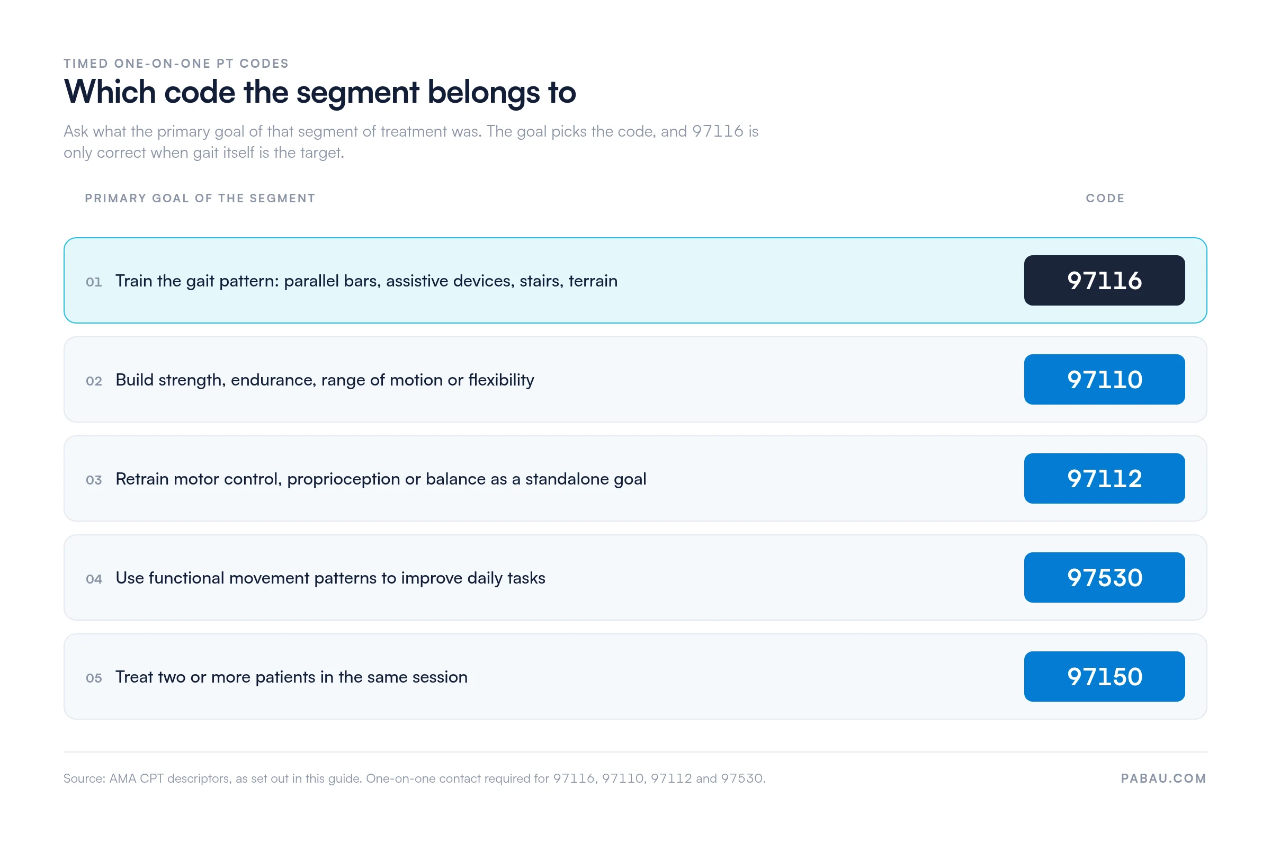The image size is (1271, 842).
Task: Select the 97150 code badge
Action: pos(1104,677)
